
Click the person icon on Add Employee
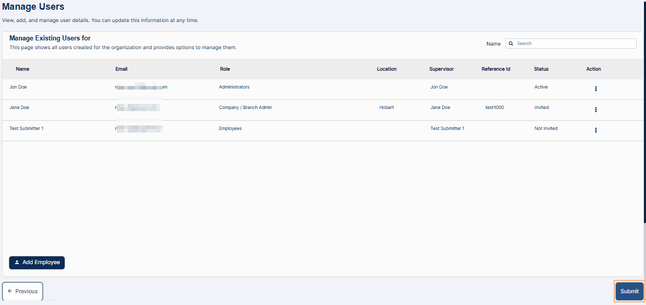tap(17, 263)
